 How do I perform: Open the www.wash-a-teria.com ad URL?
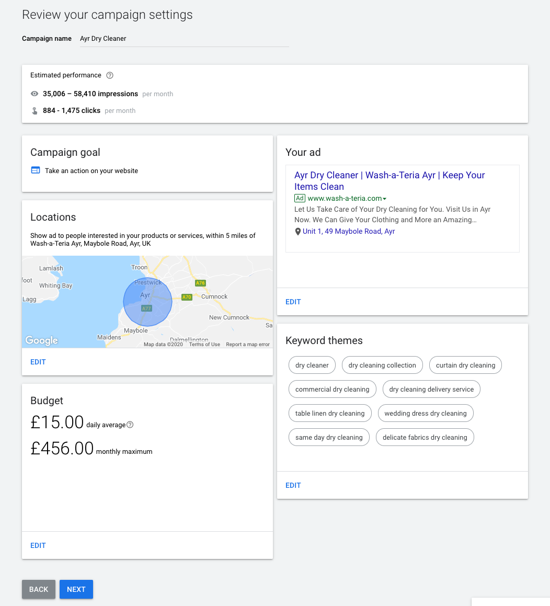pos(345,198)
